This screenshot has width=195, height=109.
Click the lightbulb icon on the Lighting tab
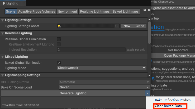pyautogui.click(x=4, y=3)
